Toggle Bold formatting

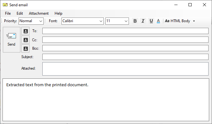tap(135, 21)
